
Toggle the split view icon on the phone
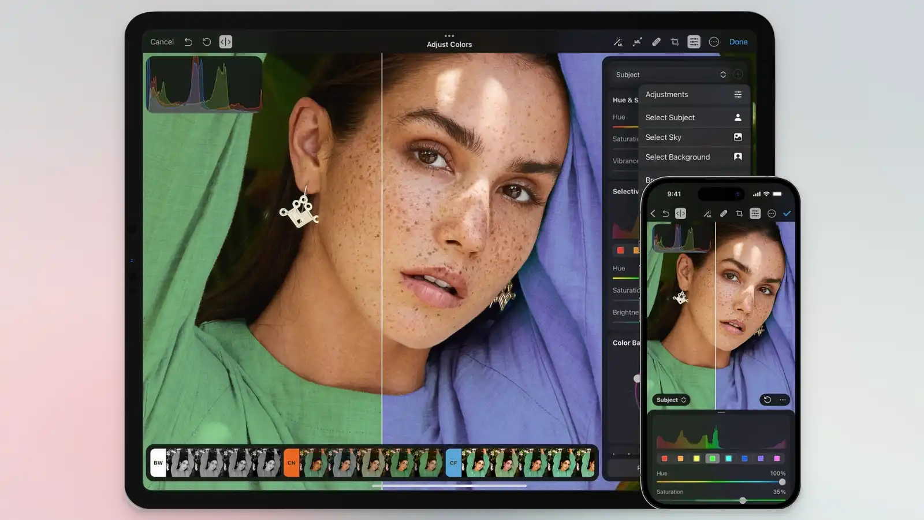coord(680,213)
